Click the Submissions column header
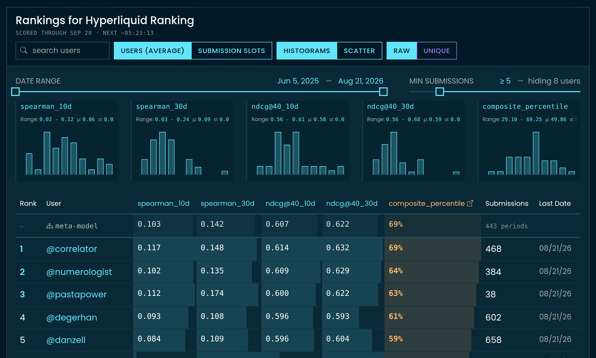This screenshot has width=596, height=358. 507,203
